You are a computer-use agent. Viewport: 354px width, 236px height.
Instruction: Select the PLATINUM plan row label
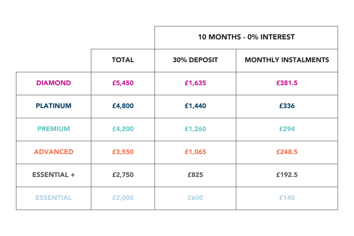click(x=54, y=106)
